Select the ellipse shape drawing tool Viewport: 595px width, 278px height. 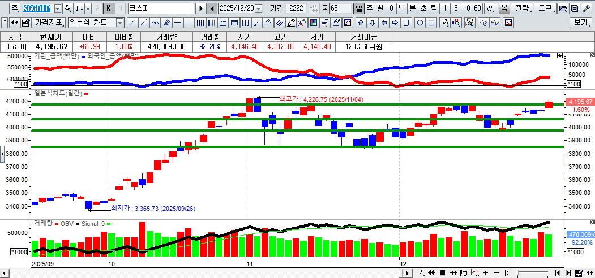(x=420, y=23)
